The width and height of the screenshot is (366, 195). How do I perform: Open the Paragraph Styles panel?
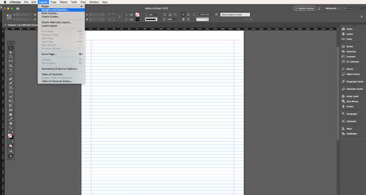352,82
